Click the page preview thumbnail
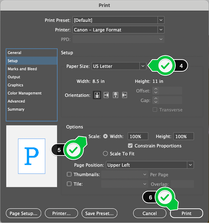This screenshot has height=223, width=209. click(x=32, y=156)
